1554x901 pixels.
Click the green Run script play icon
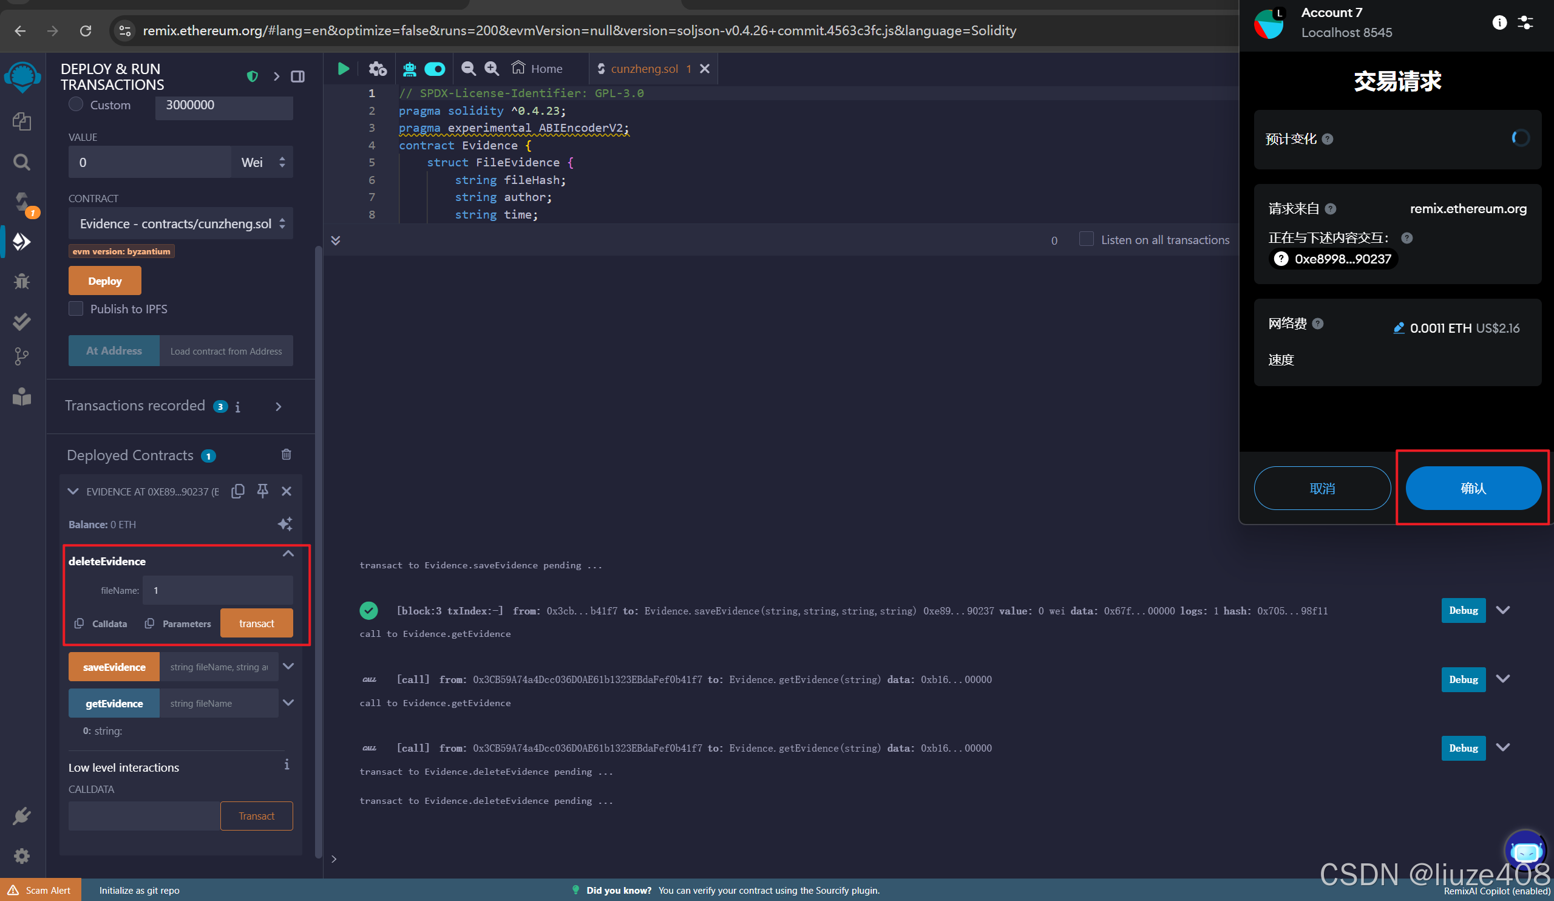pyautogui.click(x=344, y=69)
